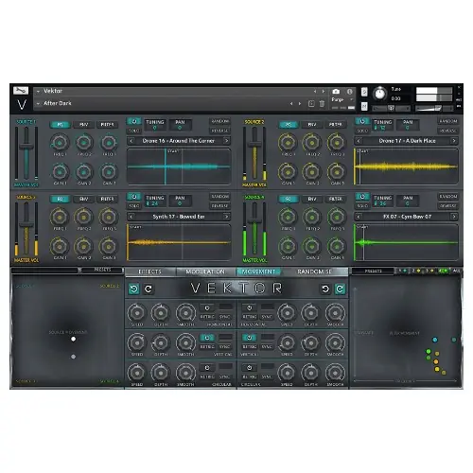
Task: Click the right dark rotate icon beside VEKTOR logo
Action: coord(325,289)
